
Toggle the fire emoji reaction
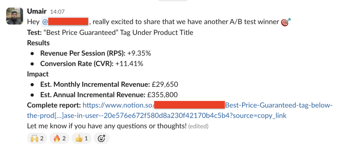click(59, 138)
